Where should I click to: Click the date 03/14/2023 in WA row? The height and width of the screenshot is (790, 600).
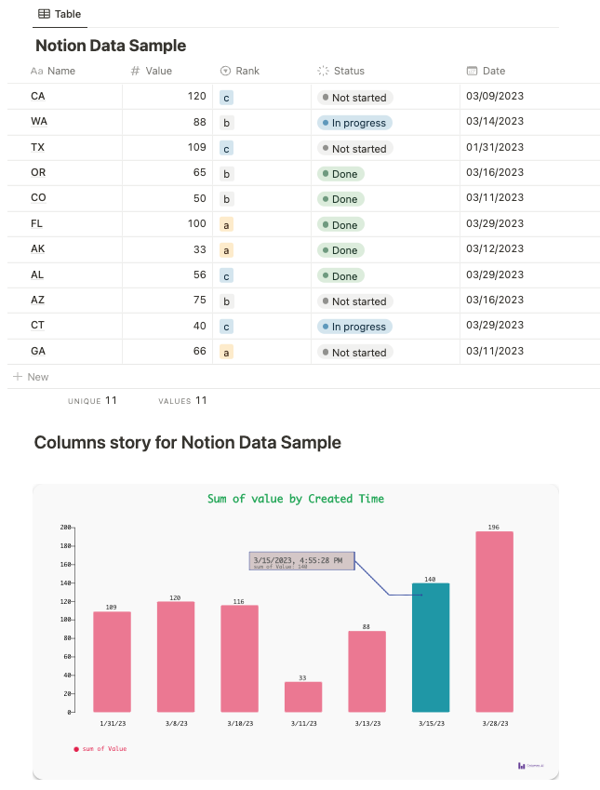click(x=495, y=121)
